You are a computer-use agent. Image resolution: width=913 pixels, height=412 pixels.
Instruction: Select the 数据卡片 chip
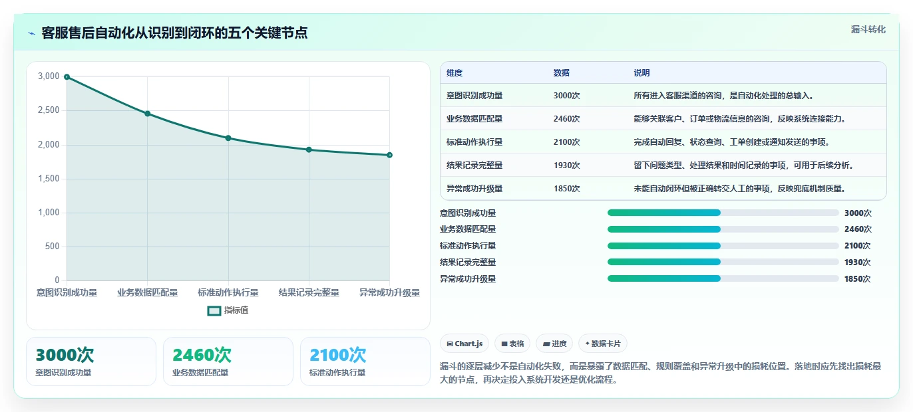(603, 344)
